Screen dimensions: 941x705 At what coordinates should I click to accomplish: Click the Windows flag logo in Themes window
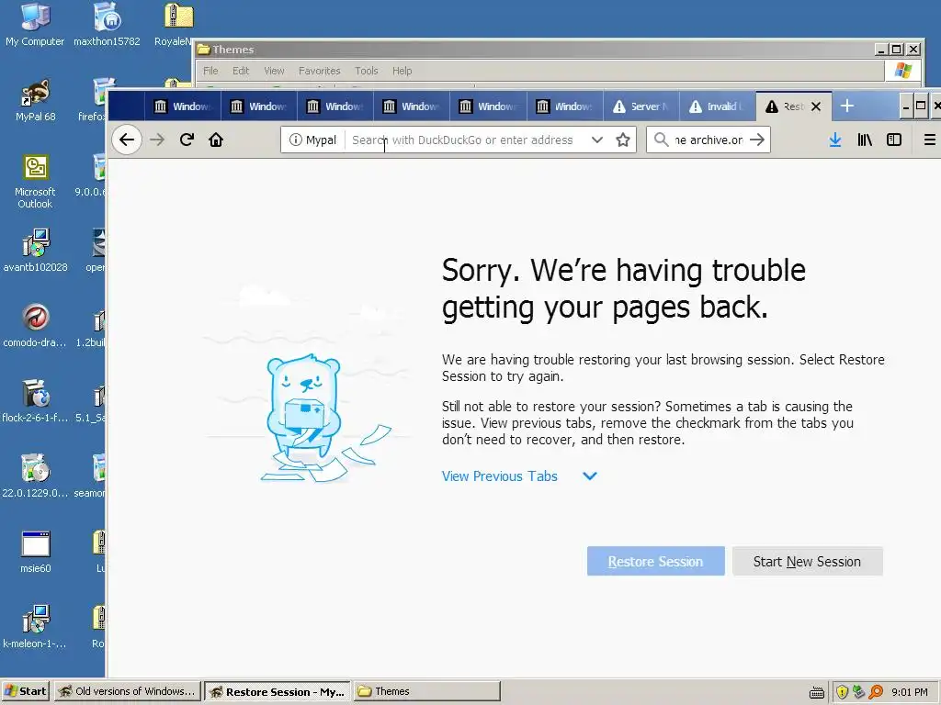pos(902,70)
